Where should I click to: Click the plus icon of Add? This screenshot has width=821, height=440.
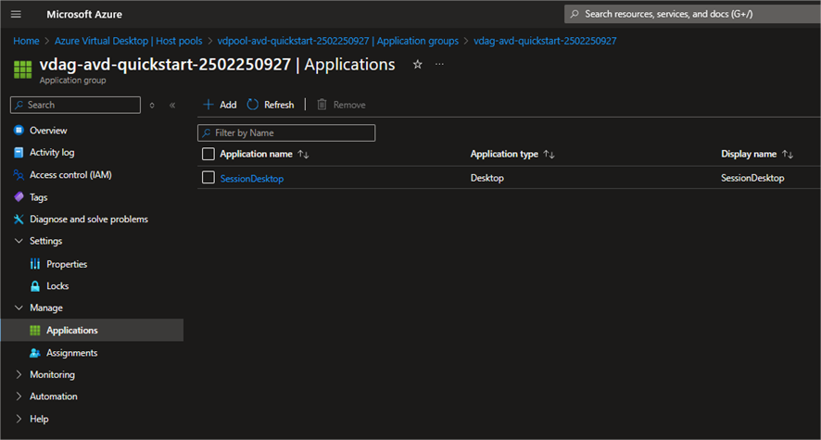coord(208,105)
